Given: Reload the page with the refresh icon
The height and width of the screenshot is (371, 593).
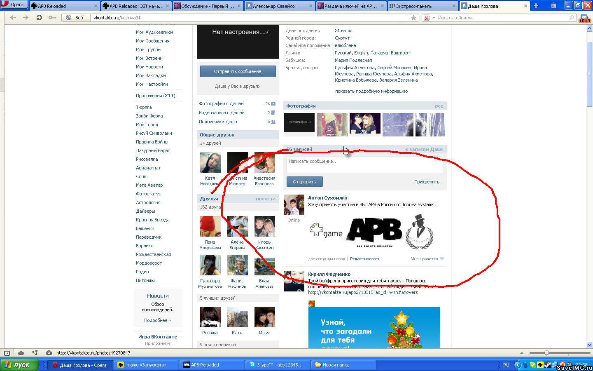Looking at the screenshot, I should (x=39, y=18).
